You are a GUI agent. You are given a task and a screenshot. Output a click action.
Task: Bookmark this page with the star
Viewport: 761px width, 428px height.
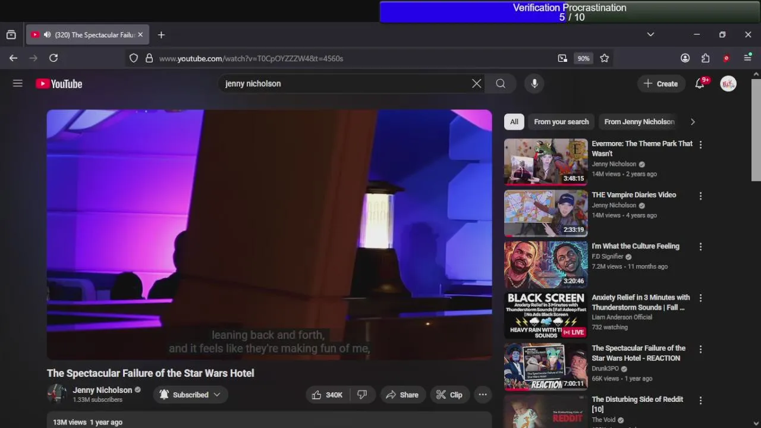pyautogui.click(x=605, y=58)
